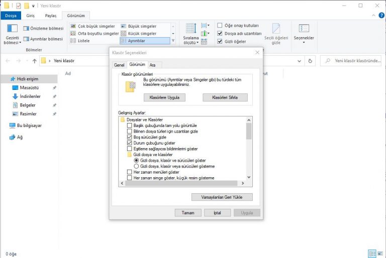
Task: Go up one folder level
Action: 35,61
